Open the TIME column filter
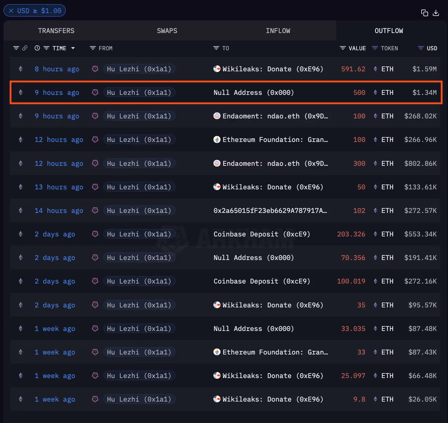This screenshot has height=423, width=448. coord(46,48)
